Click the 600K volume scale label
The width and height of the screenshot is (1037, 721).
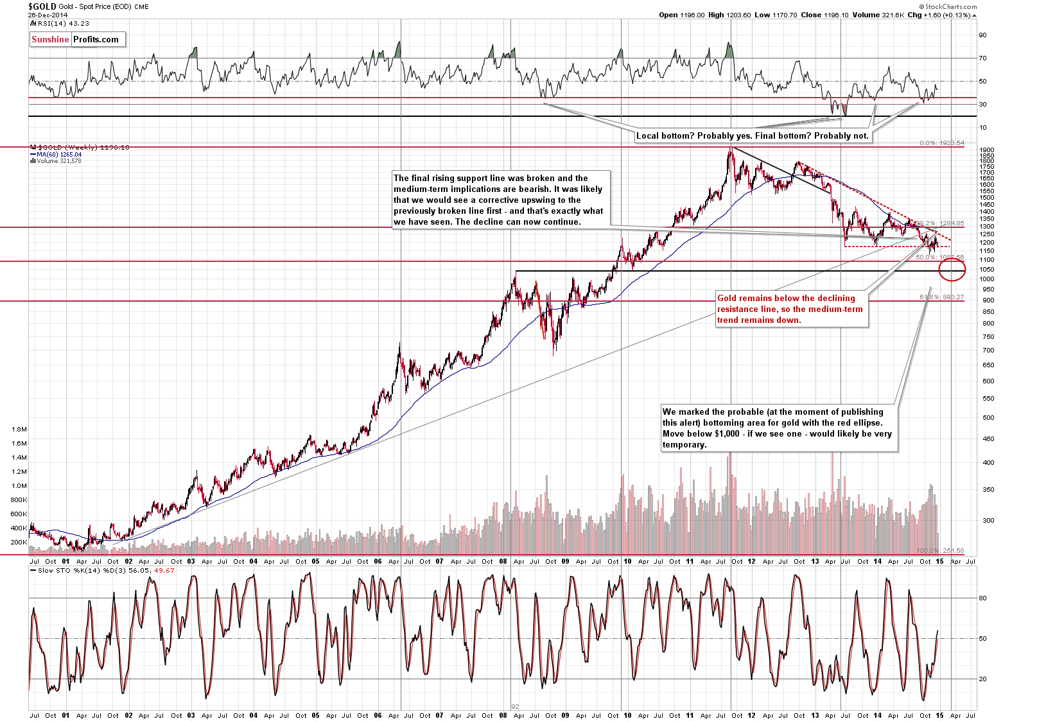(x=19, y=514)
